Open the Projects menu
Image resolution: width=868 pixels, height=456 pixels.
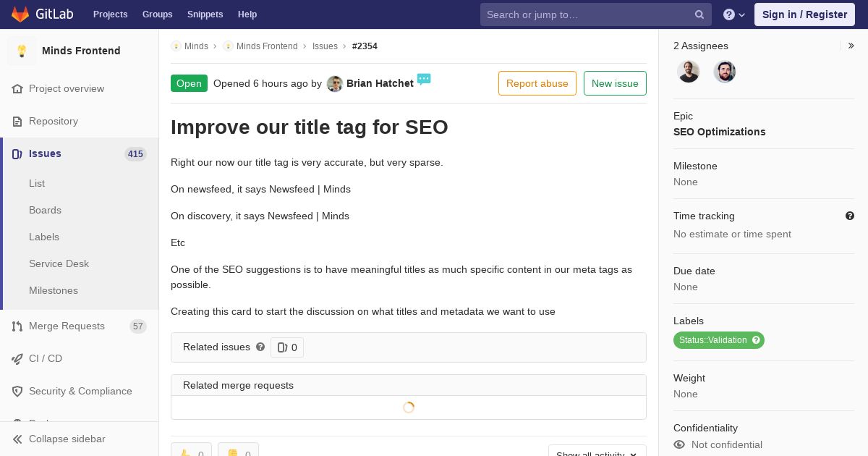pos(110,14)
